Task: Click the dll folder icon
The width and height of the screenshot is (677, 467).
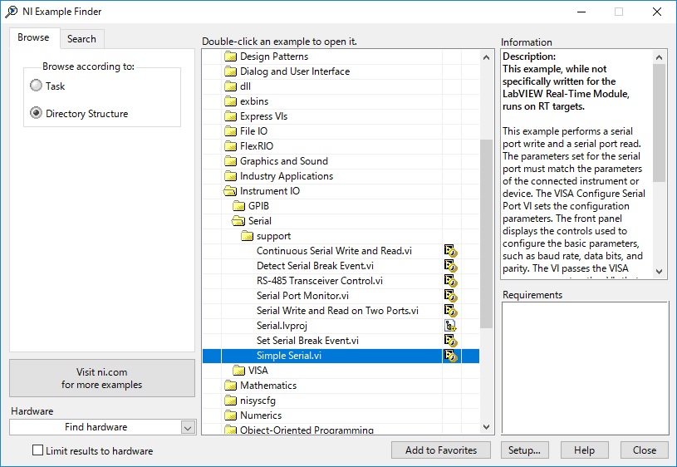Action: point(231,86)
